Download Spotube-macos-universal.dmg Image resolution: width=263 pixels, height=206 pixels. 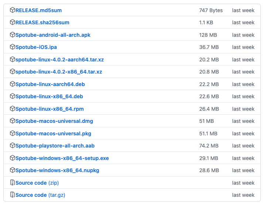click(54, 121)
